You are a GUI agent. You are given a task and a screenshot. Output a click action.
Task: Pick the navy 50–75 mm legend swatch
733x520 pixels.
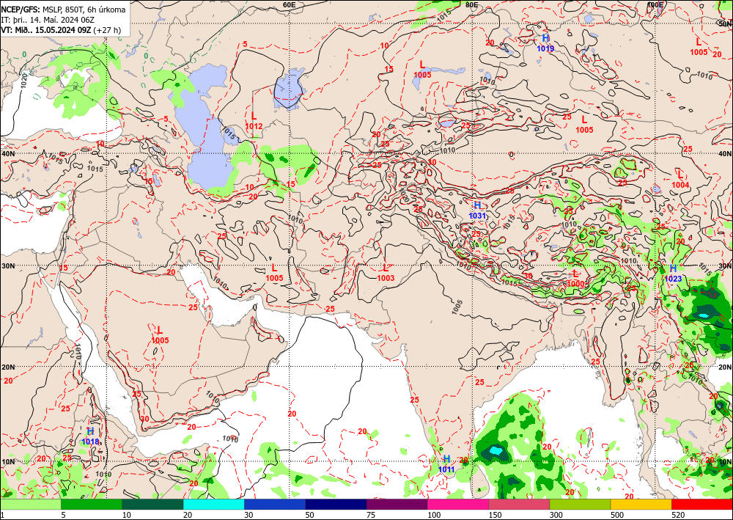(x=336, y=505)
